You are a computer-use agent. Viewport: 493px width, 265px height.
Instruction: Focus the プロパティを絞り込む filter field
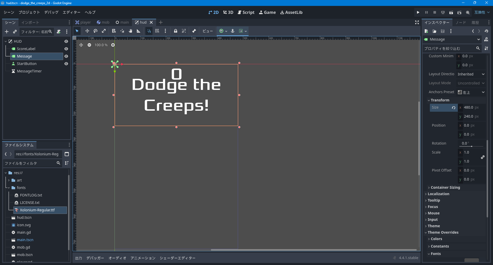tap(452, 48)
